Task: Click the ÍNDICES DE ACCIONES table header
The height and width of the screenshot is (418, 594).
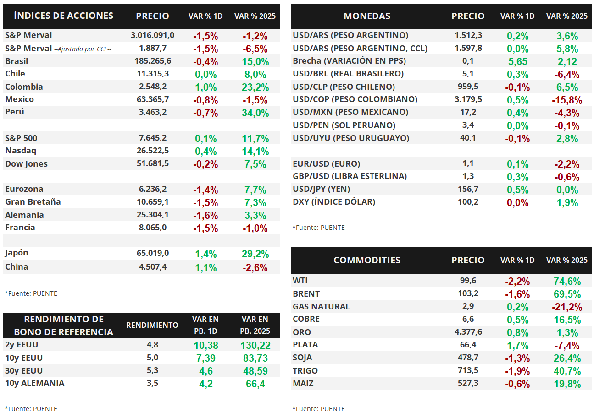Action: (63, 16)
